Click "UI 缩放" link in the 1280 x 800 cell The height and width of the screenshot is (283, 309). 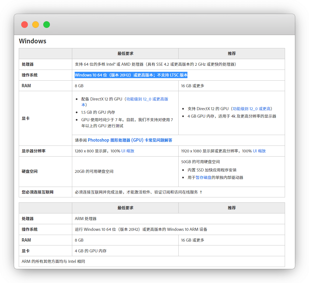[x=128, y=151]
